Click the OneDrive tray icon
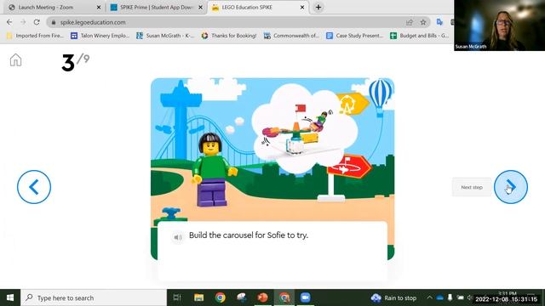 (x=440, y=297)
